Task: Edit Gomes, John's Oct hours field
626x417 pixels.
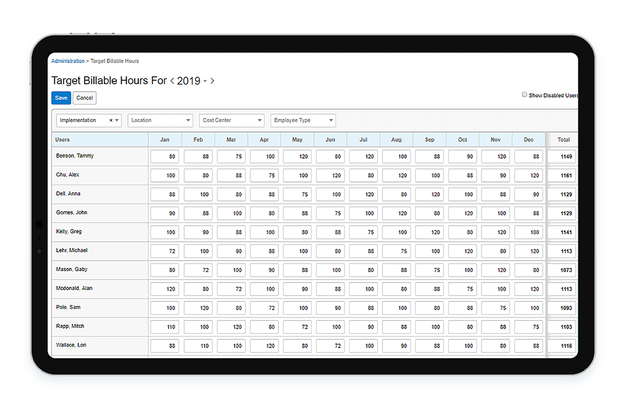Action: (x=462, y=213)
